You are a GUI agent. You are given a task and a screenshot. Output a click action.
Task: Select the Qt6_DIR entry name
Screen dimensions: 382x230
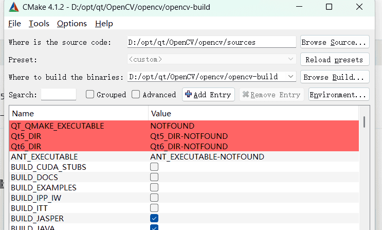coord(26,146)
